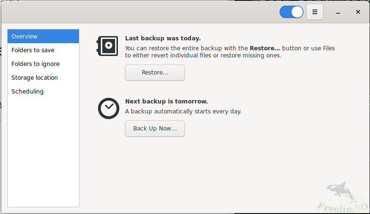Select Overview in the sidebar
This screenshot has height=214, width=370.
click(43, 36)
